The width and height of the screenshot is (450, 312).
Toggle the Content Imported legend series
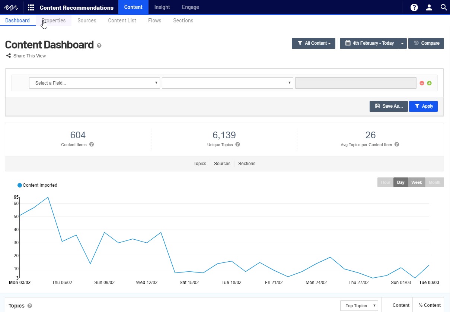pos(37,185)
